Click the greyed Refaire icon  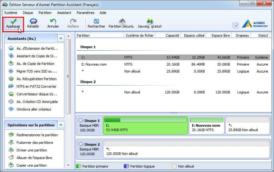click(x=73, y=21)
